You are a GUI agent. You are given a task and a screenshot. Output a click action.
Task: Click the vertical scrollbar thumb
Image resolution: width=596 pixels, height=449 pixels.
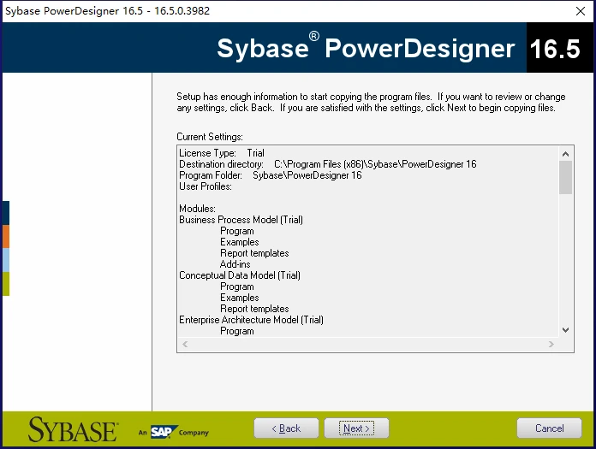[x=565, y=177]
